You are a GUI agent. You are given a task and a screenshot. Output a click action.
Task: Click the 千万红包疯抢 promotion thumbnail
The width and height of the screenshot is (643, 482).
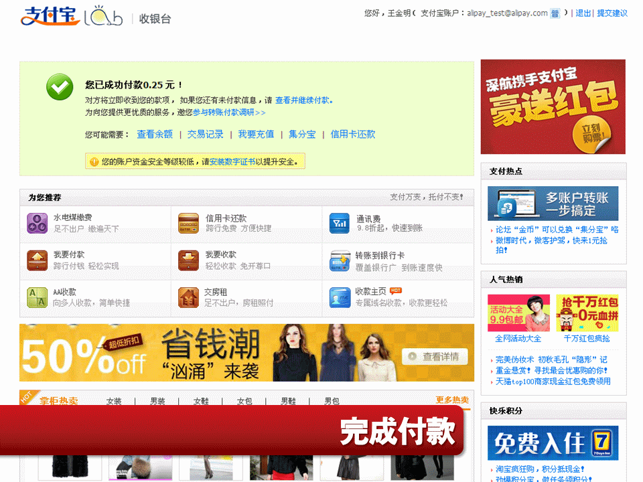click(588, 313)
